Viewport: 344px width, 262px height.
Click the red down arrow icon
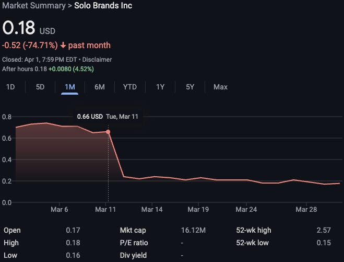(63, 45)
